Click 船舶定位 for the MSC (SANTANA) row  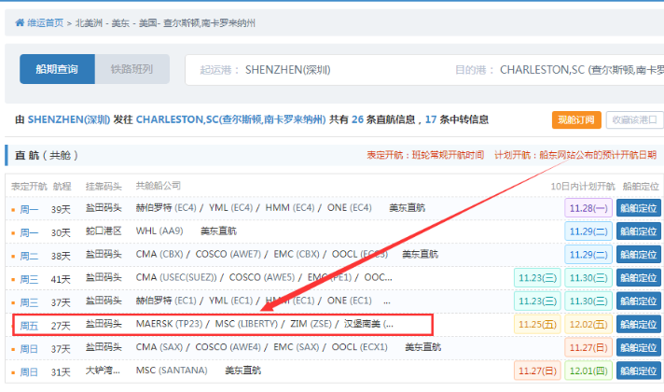pyautogui.click(x=638, y=371)
